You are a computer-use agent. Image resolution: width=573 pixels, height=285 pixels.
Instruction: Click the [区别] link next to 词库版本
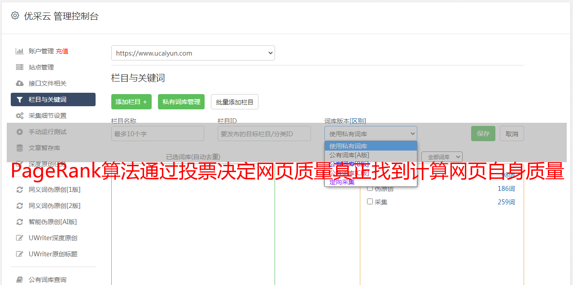(x=358, y=121)
